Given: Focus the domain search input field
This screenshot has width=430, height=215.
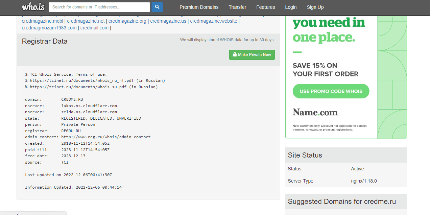Looking at the screenshot, I should (99, 7).
